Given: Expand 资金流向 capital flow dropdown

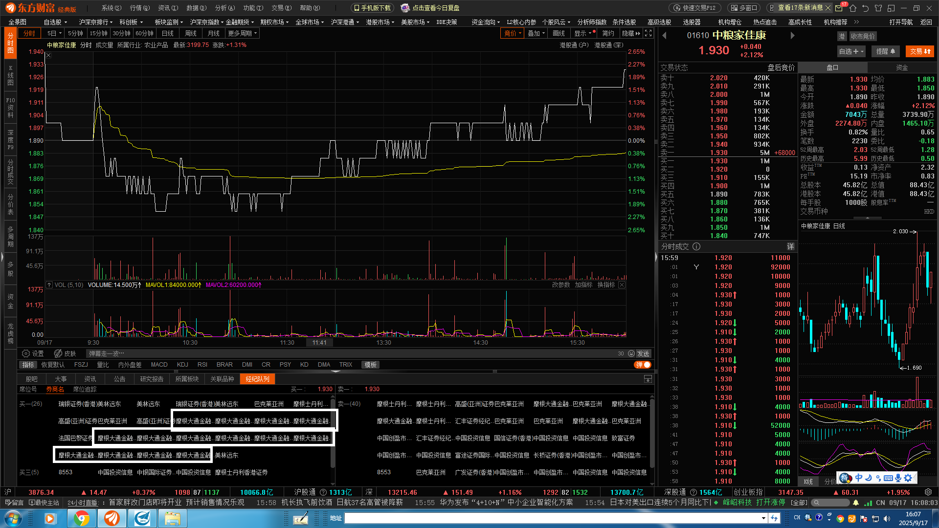Looking at the screenshot, I should tap(486, 22).
